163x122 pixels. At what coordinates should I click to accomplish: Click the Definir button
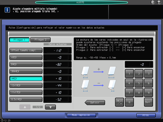point(95,102)
